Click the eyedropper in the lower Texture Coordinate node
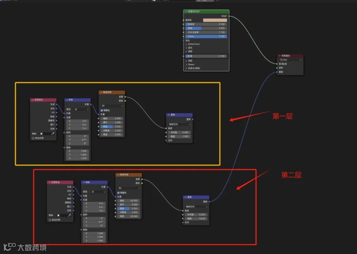 coord(69,215)
